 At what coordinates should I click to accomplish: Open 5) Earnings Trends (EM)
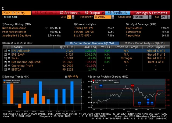click(x=16, y=77)
